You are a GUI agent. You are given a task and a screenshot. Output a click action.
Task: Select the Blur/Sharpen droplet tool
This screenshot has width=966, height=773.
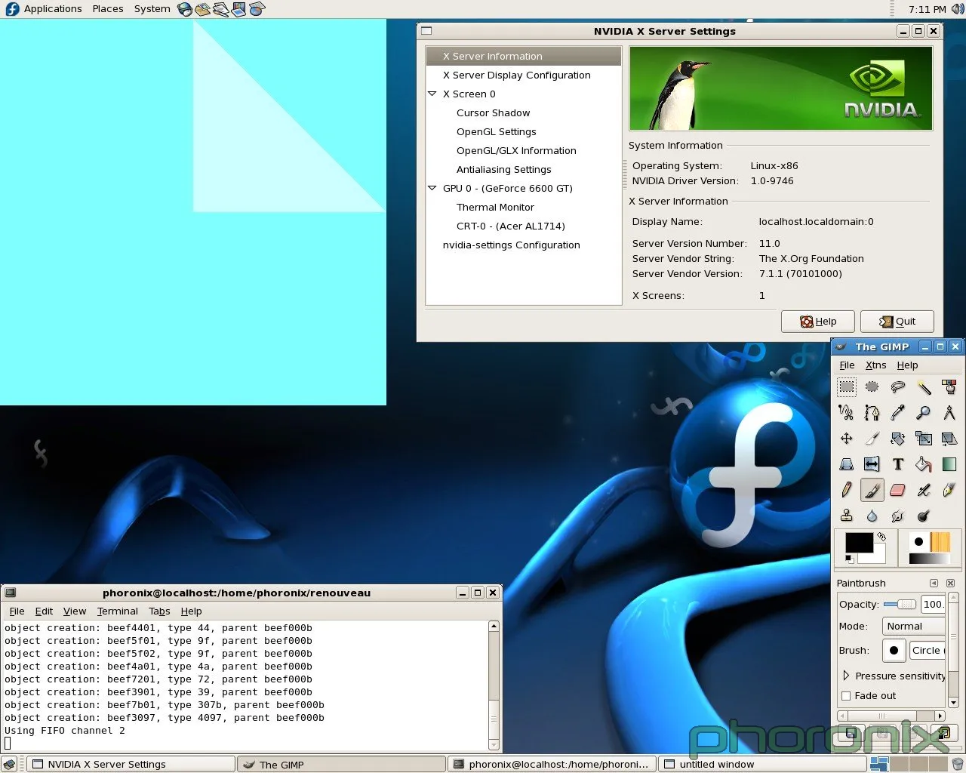tap(872, 516)
